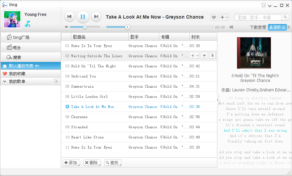Viewport: 292px width, 176px height.
Task: Sort by 歌手 column header
Action: [x=144, y=37]
